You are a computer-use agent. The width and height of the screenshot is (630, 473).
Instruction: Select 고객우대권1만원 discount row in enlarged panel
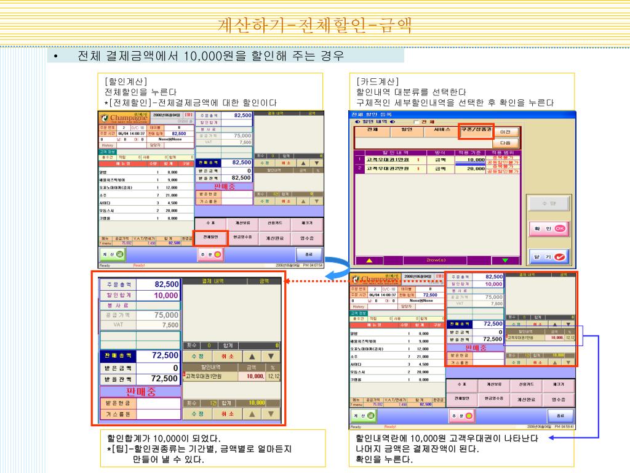click(232, 376)
